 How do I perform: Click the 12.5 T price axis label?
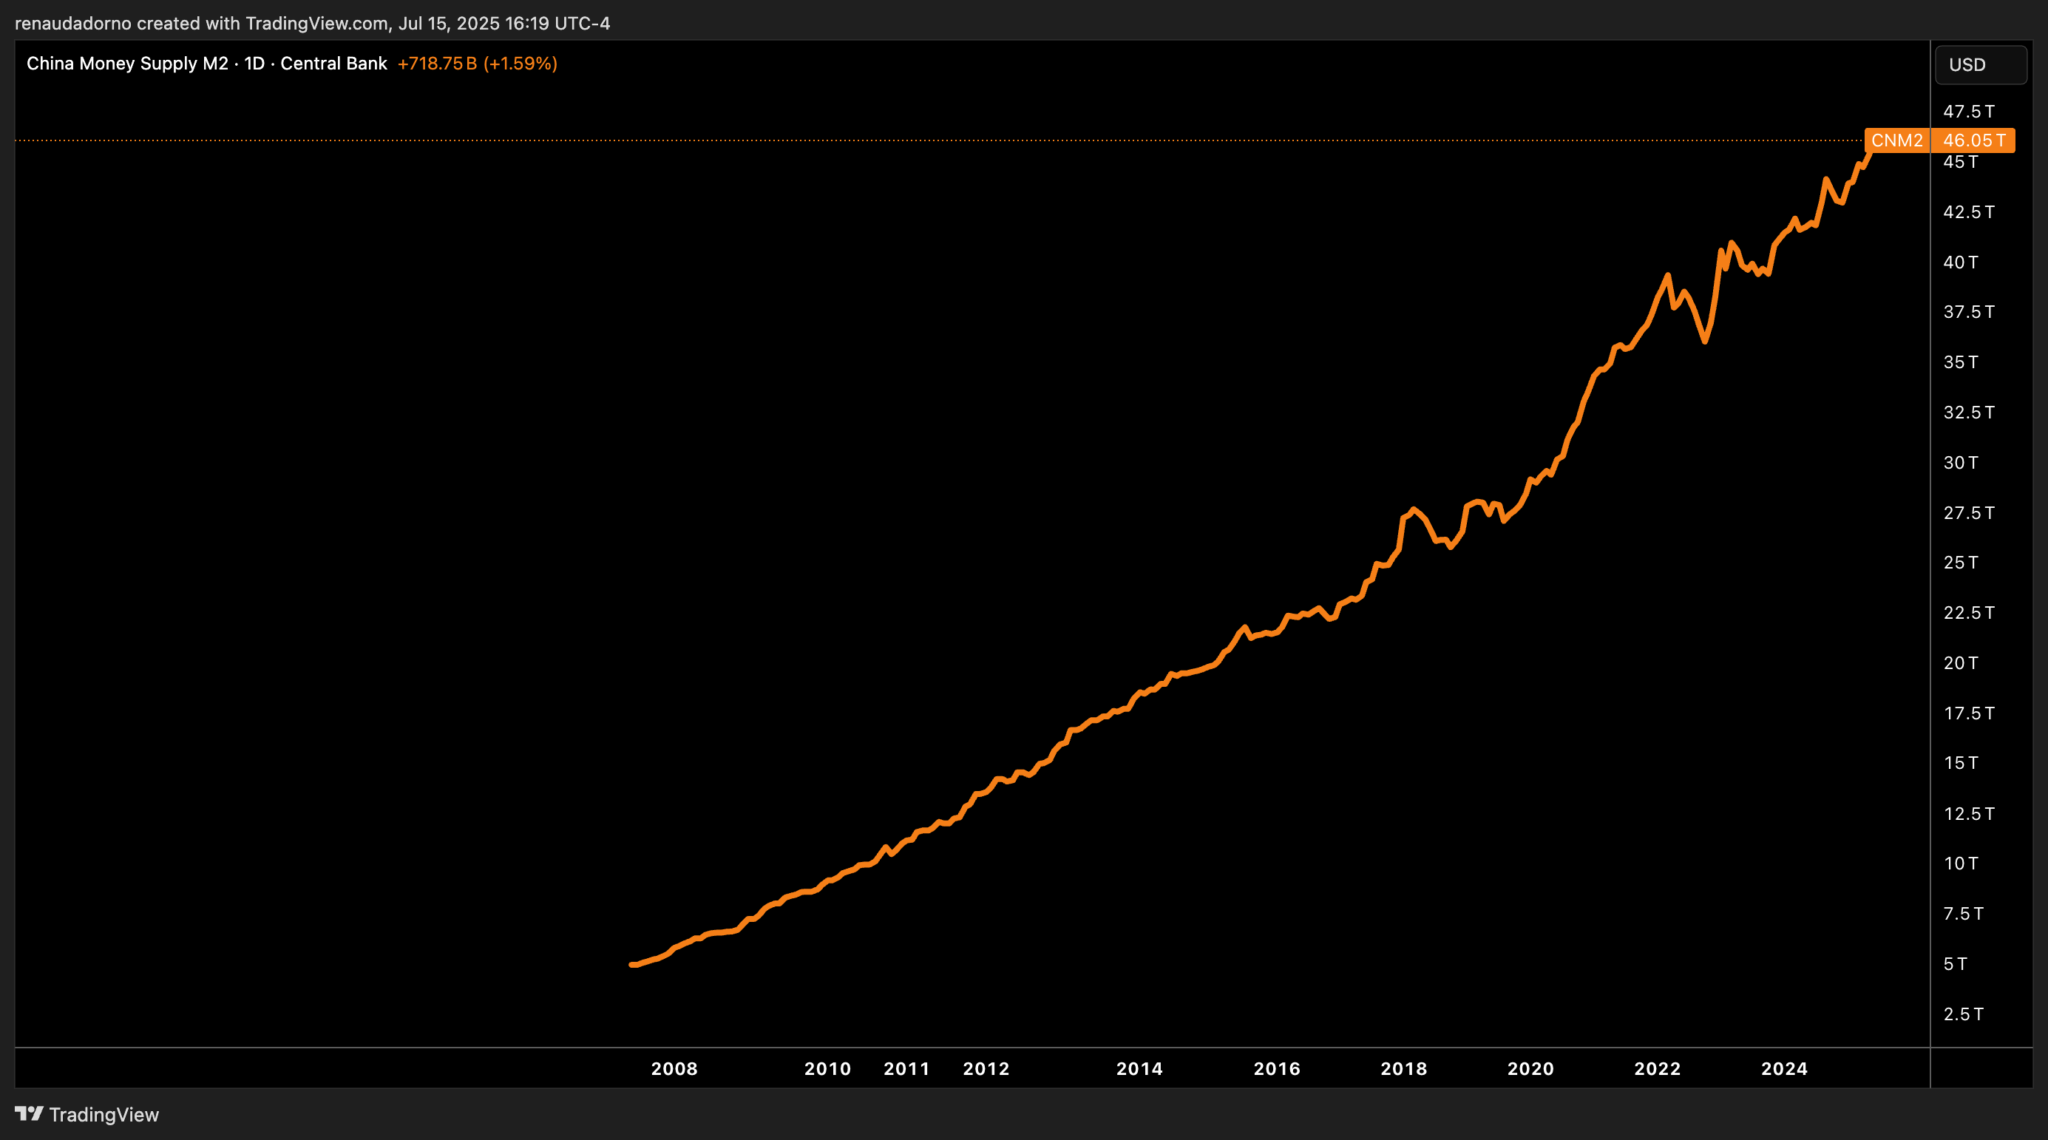(x=1968, y=813)
